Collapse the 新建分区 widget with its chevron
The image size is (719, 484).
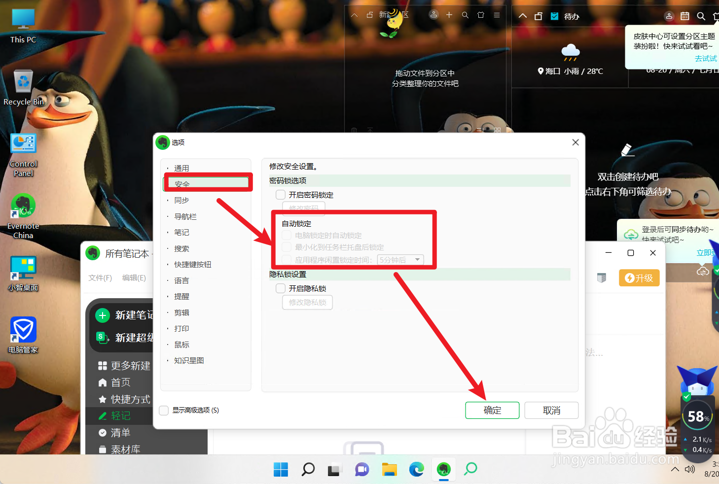(354, 15)
